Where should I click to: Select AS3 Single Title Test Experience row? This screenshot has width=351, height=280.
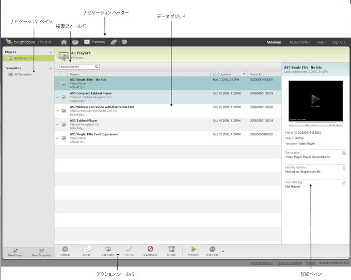pyautogui.click(x=168, y=138)
